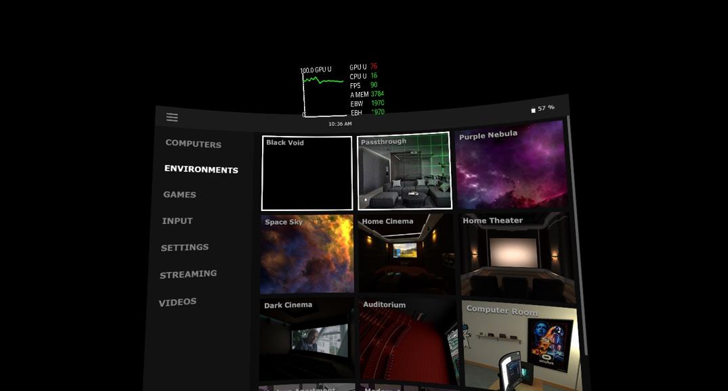Click the CPU U value 16 readout
This screenshot has width=728, height=391.
click(374, 76)
